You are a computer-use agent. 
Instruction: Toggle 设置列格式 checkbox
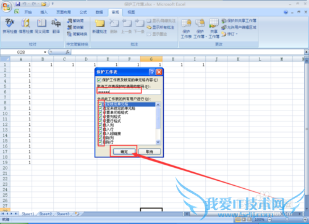pyautogui.click(x=100, y=117)
